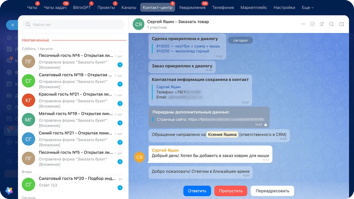Viewport: 354px width, 199px height.
Task: Open the AI copilot star icon
Action: tap(9, 191)
